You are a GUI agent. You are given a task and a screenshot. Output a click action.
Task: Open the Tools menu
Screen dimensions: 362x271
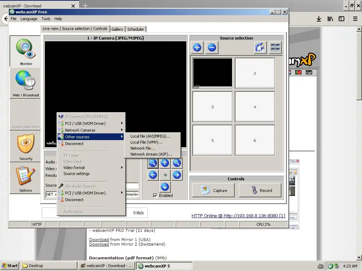coord(46,19)
